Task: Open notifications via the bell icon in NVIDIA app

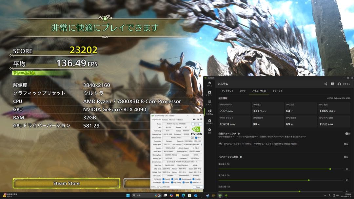Action: pyautogui.click(x=332, y=84)
